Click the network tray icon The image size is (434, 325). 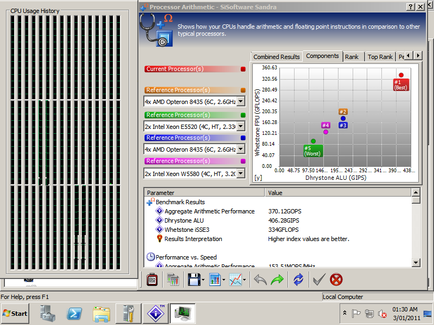(x=369, y=314)
